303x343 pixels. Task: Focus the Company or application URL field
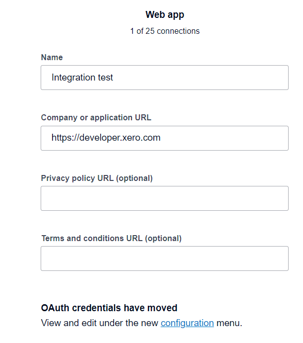tap(165, 138)
